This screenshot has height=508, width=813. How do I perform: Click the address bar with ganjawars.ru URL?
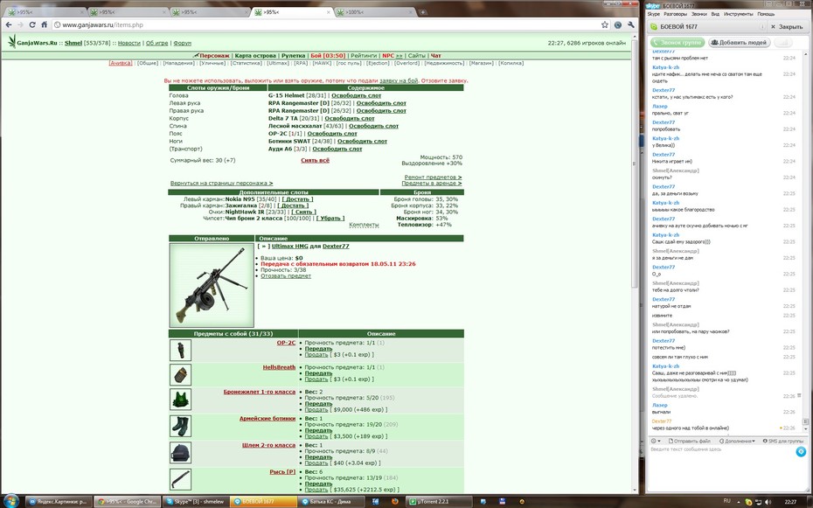(x=327, y=24)
